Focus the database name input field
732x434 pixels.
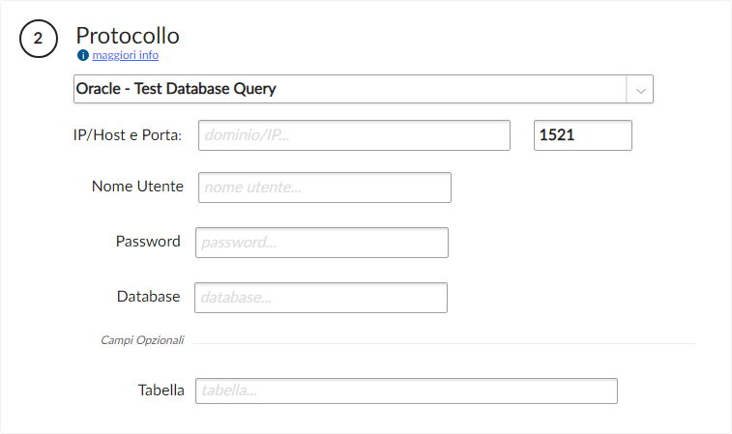point(320,298)
